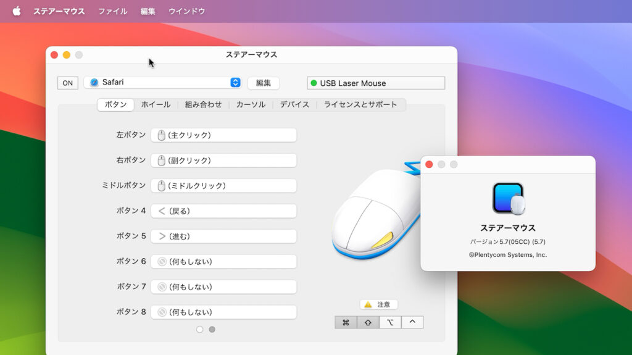Click the ミドルボタン label
The height and width of the screenshot is (355, 632).
tap(123, 185)
